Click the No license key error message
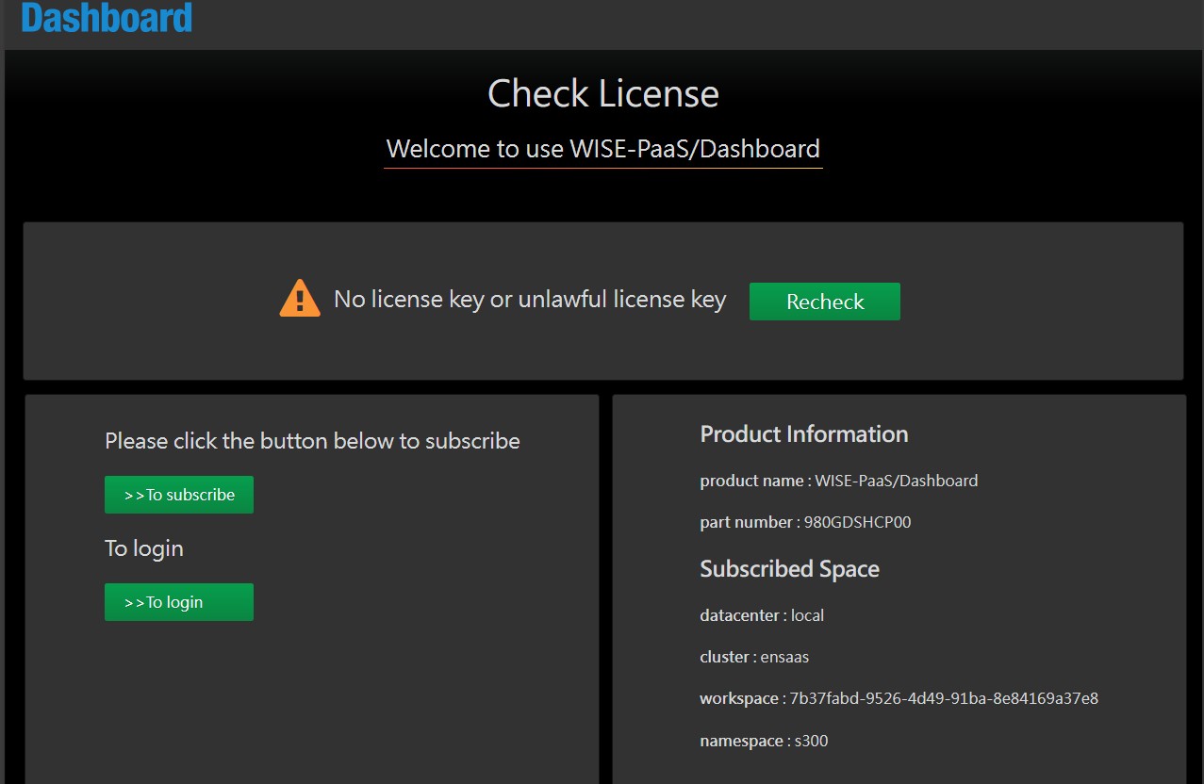The image size is (1204, 784). 530,300
